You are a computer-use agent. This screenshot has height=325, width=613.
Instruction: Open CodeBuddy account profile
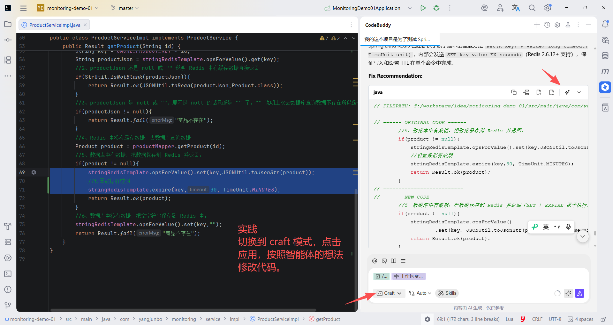pos(568,25)
